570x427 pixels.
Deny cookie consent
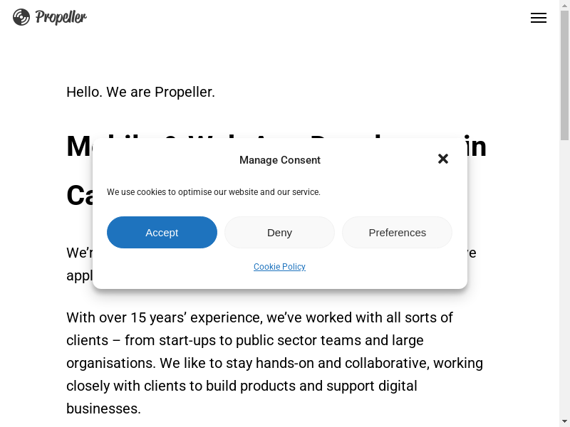pos(279,233)
